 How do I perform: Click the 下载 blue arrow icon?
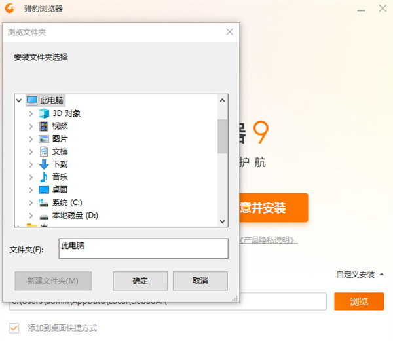[x=44, y=164]
